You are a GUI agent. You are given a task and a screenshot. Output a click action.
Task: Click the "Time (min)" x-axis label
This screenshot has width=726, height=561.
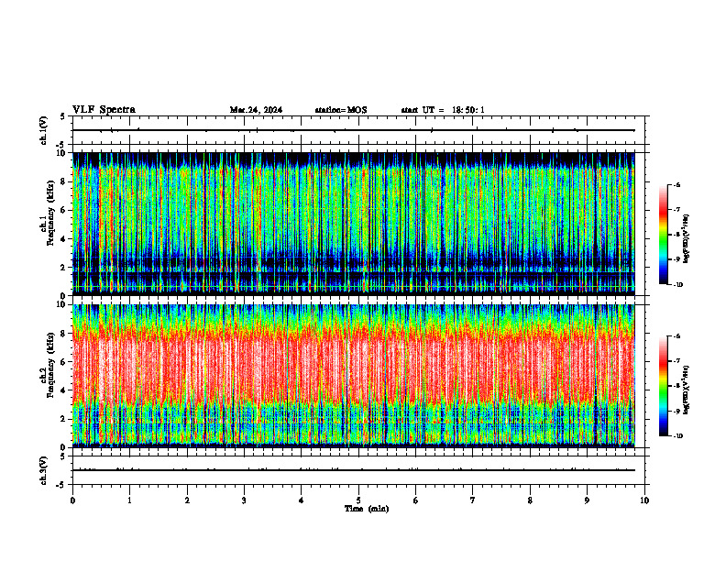367,509
